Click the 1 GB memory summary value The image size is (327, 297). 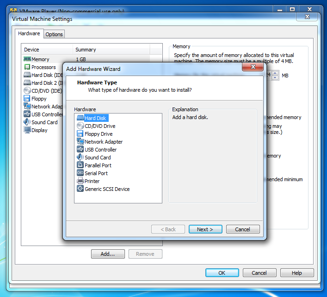coord(80,59)
